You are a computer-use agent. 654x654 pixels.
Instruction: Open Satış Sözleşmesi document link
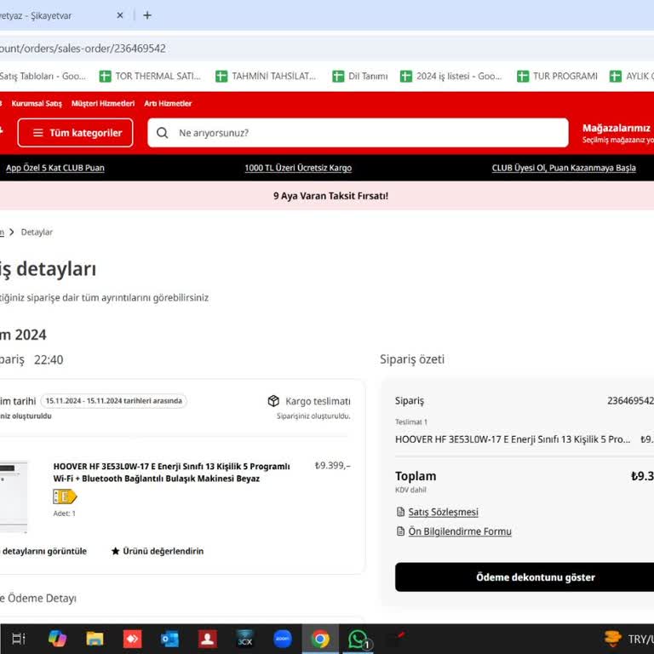[443, 512]
